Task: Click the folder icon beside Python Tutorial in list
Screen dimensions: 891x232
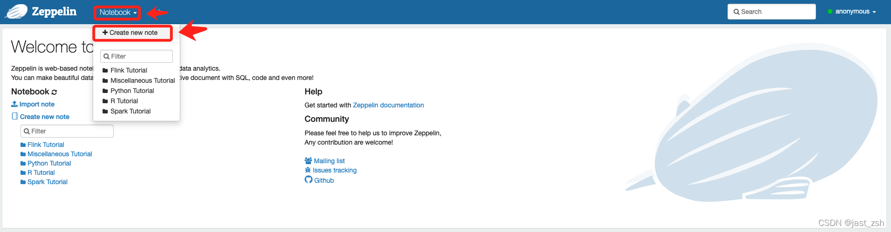Action: tap(23, 164)
